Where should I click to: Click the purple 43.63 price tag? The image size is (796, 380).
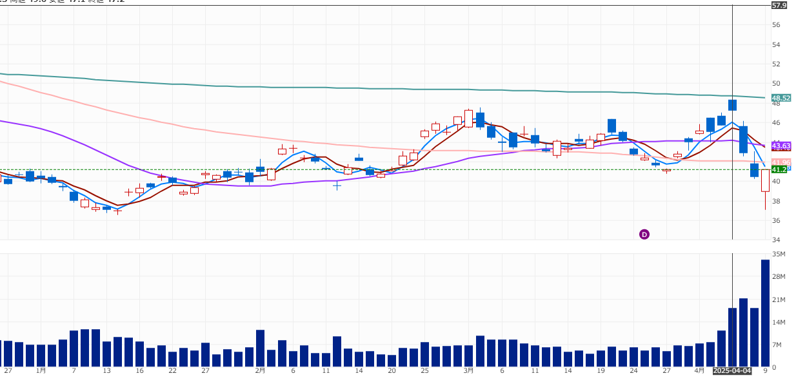781,146
